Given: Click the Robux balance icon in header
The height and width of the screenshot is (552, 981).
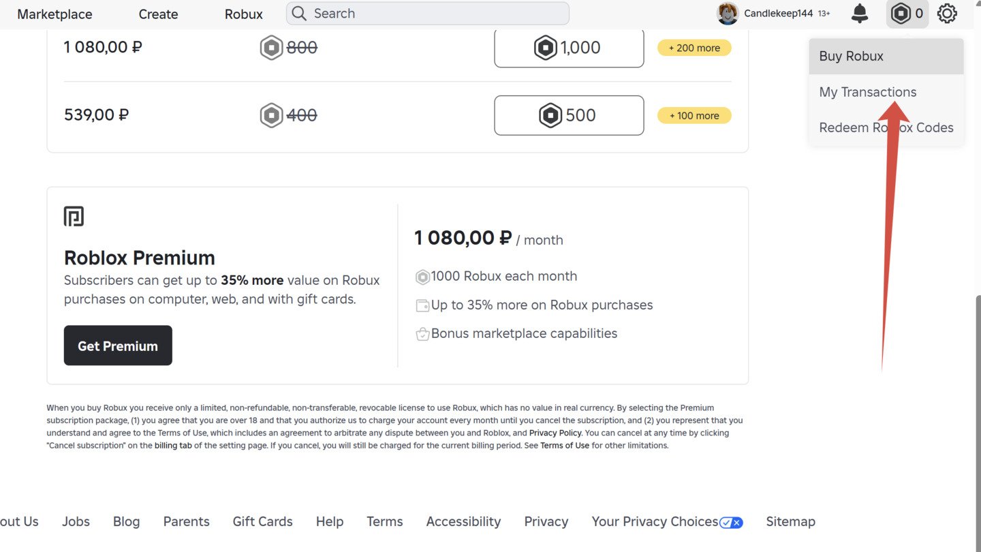Looking at the screenshot, I should pyautogui.click(x=901, y=13).
